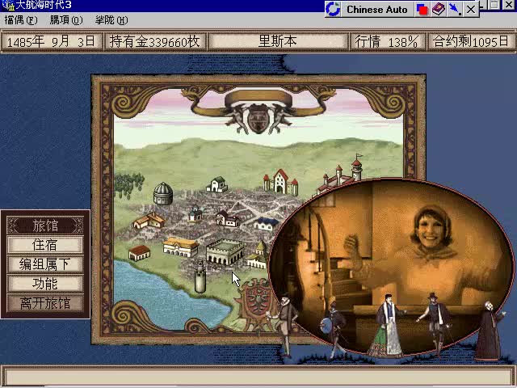
Task: Select the harbor lighthouse tower
Action: 200,276
